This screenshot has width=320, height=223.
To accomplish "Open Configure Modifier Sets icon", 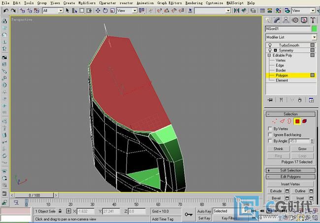I will click(x=311, y=100).
